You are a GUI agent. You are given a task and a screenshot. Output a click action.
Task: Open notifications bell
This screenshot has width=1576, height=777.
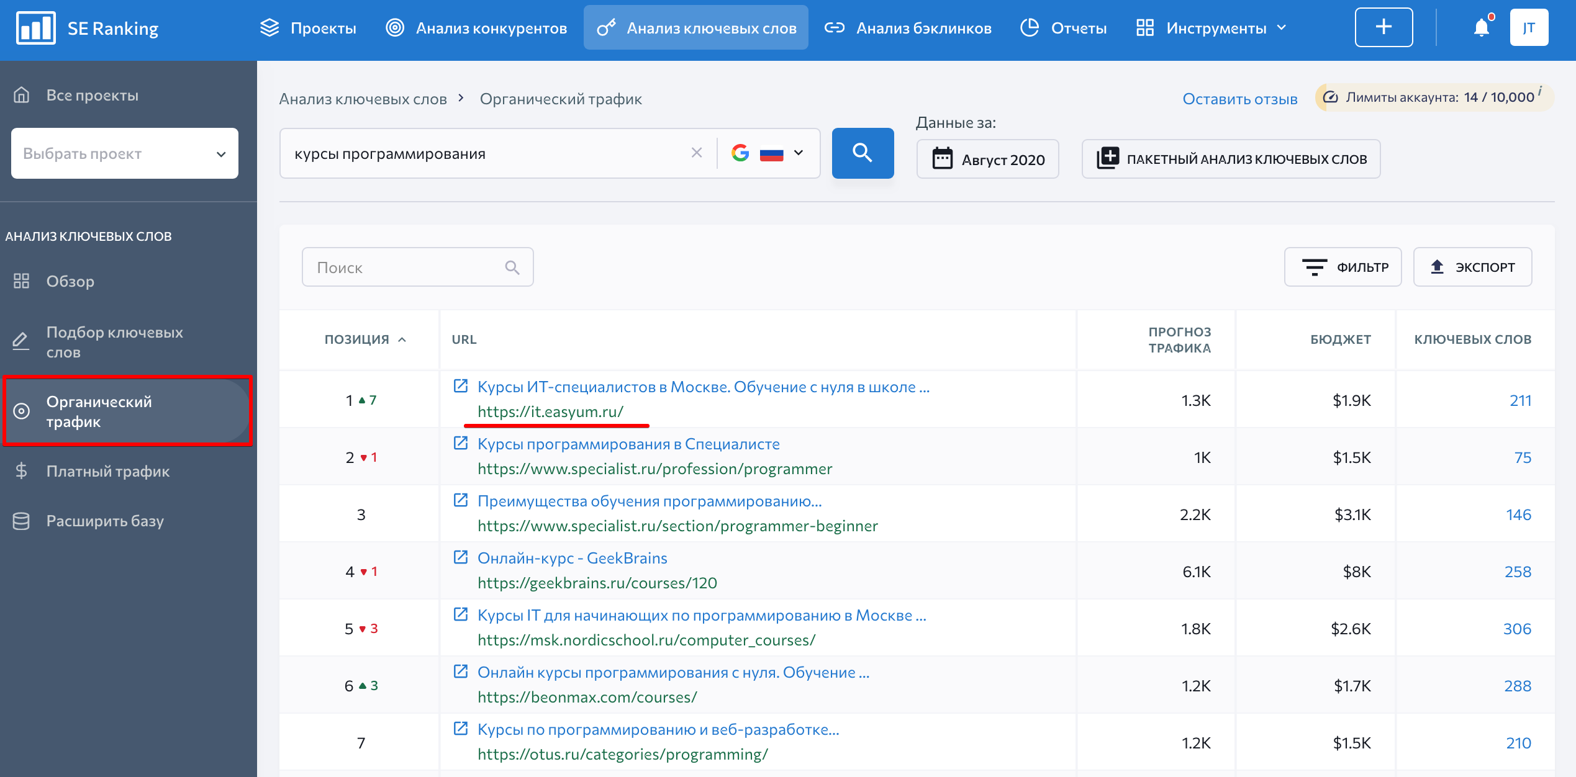click(x=1482, y=27)
